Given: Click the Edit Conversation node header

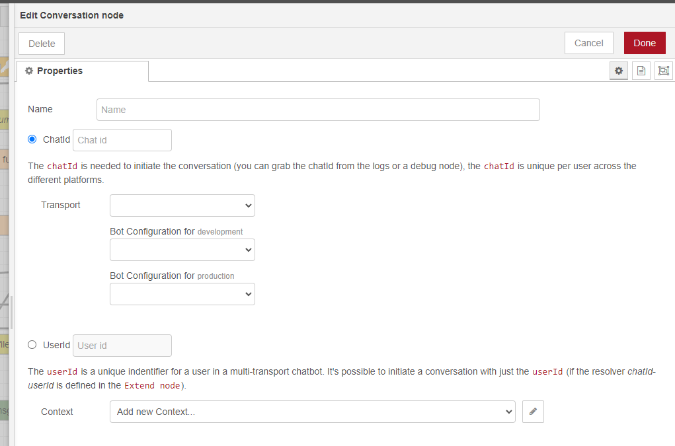Looking at the screenshot, I should [71, 15].
